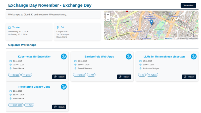Click the blue location marker on map
201x113 pixels.
[x=152, y=22]
